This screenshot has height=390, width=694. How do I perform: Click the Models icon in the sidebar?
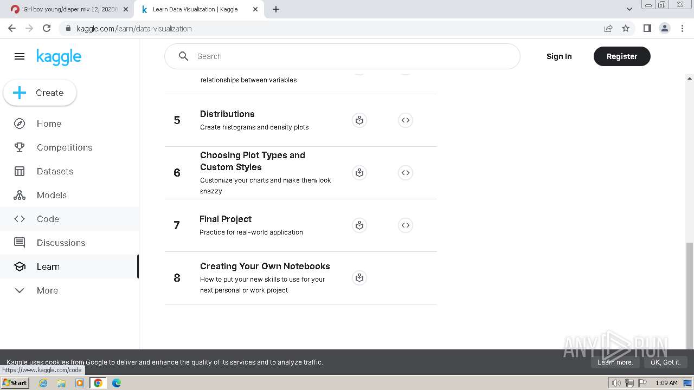(x=20, y=195)
